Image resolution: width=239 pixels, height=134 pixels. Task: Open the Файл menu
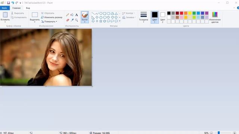coord(4,8)
